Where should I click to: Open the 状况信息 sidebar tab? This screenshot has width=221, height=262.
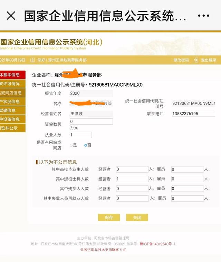click(12, 101)
